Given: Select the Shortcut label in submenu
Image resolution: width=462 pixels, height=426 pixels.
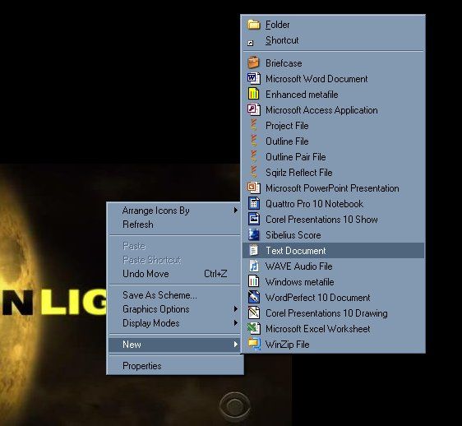Looking at the screenshot, I should point(282,40).
